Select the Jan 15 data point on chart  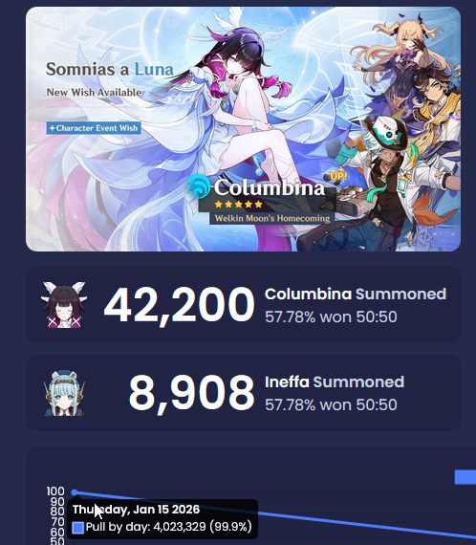75,492
